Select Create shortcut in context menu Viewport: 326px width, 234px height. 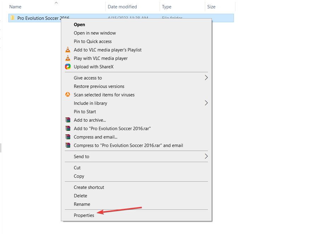(x=89, y=187)
